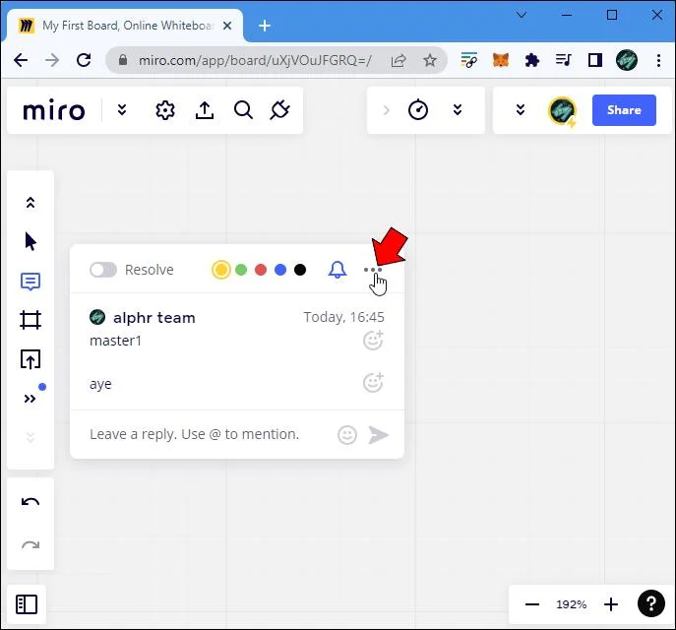Open the frames side panel icon

27,604
